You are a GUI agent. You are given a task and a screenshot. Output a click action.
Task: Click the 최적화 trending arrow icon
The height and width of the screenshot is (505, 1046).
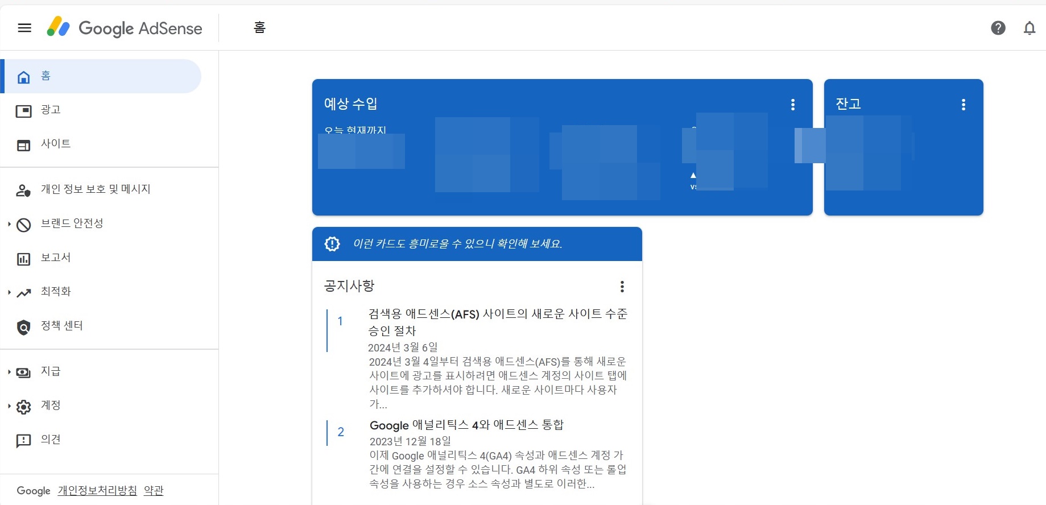(23, 293)
